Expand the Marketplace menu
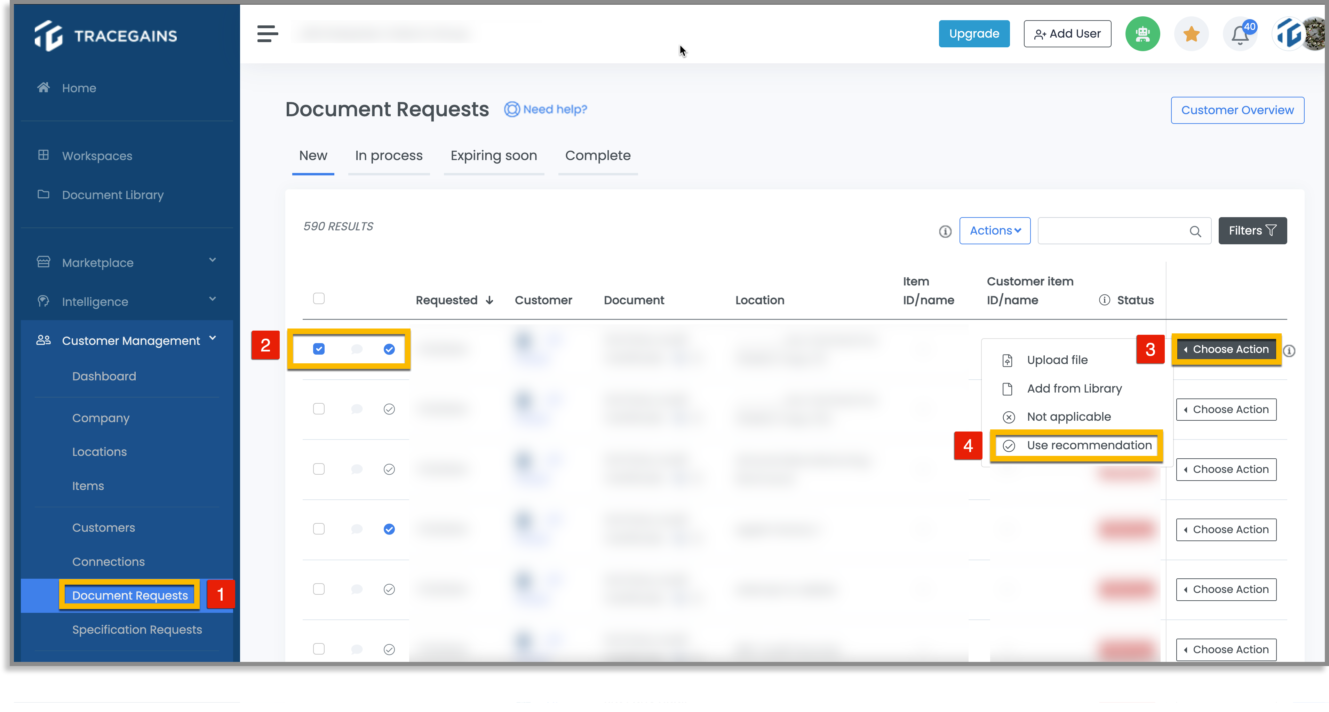 (212, 260)
